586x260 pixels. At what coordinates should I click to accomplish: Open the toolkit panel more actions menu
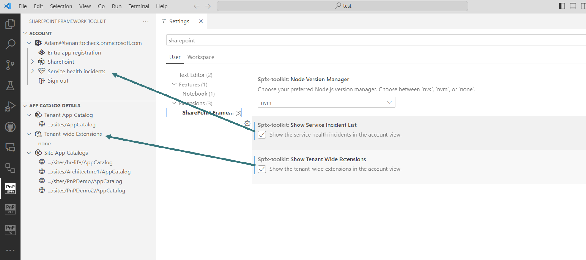[x=146, y=21]
